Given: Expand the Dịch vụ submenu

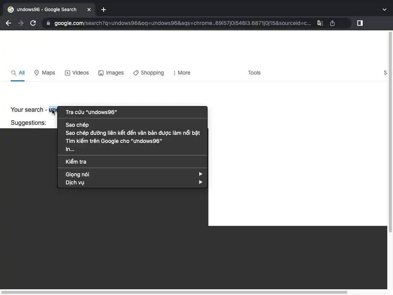Looking at the screenshot, I should (x=132, y=182).
